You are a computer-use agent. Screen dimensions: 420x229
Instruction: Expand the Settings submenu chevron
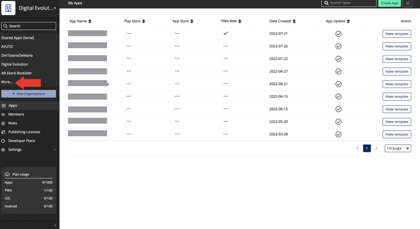pos(55,150)
